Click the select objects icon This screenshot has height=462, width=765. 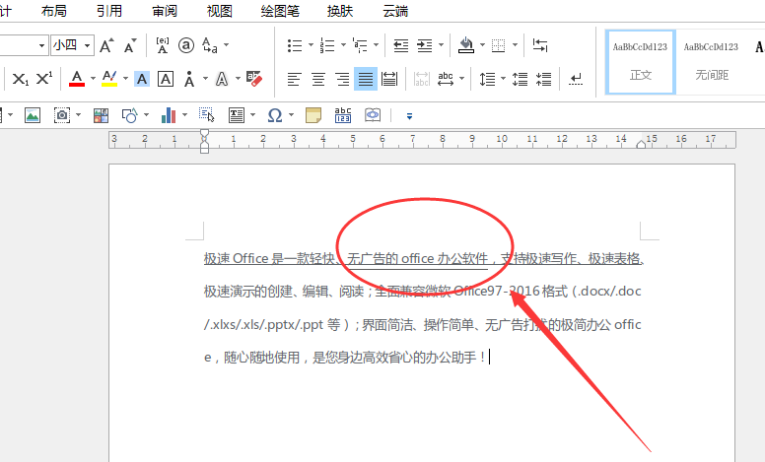(x=207, y=115)
